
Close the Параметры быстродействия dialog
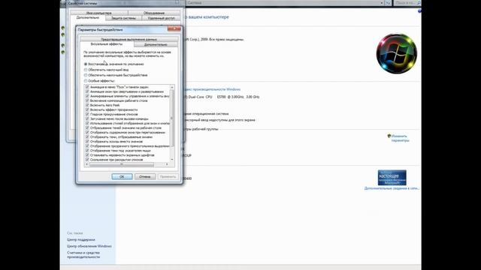click(x=174, y=28)
